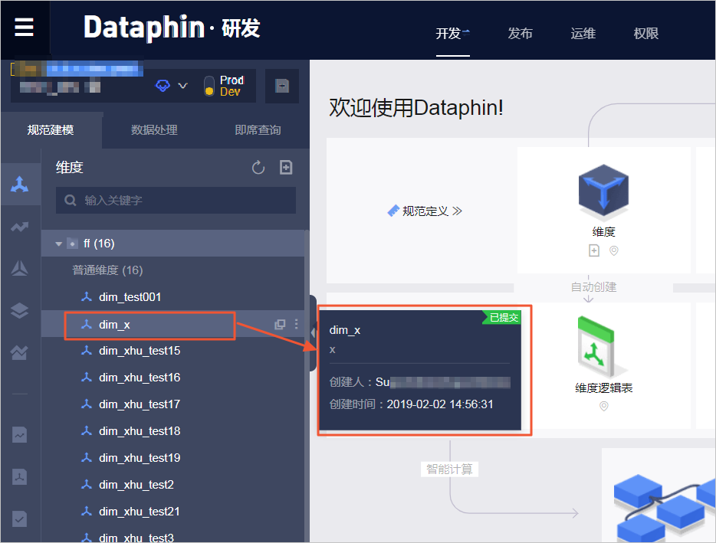Click the 维度 panel title
Screen dimensions: 716x543
[x=70, y=168]
